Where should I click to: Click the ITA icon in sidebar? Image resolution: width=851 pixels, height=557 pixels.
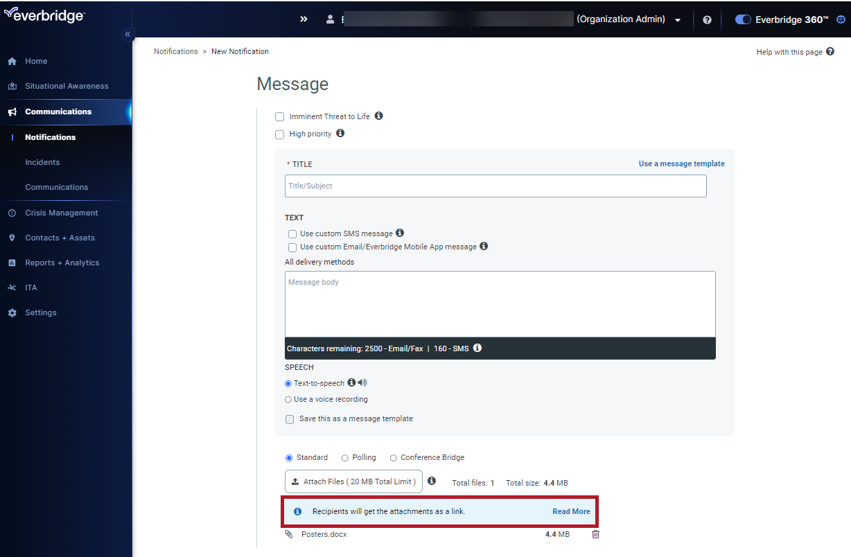(x=12, y=288)
